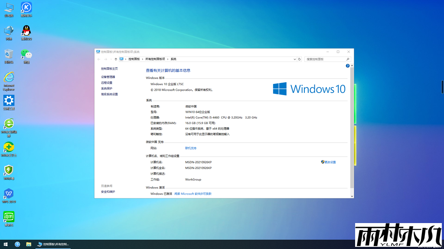Launch Tencent QQ desktop icon
444x249 pixels.
tap(26, 32)
